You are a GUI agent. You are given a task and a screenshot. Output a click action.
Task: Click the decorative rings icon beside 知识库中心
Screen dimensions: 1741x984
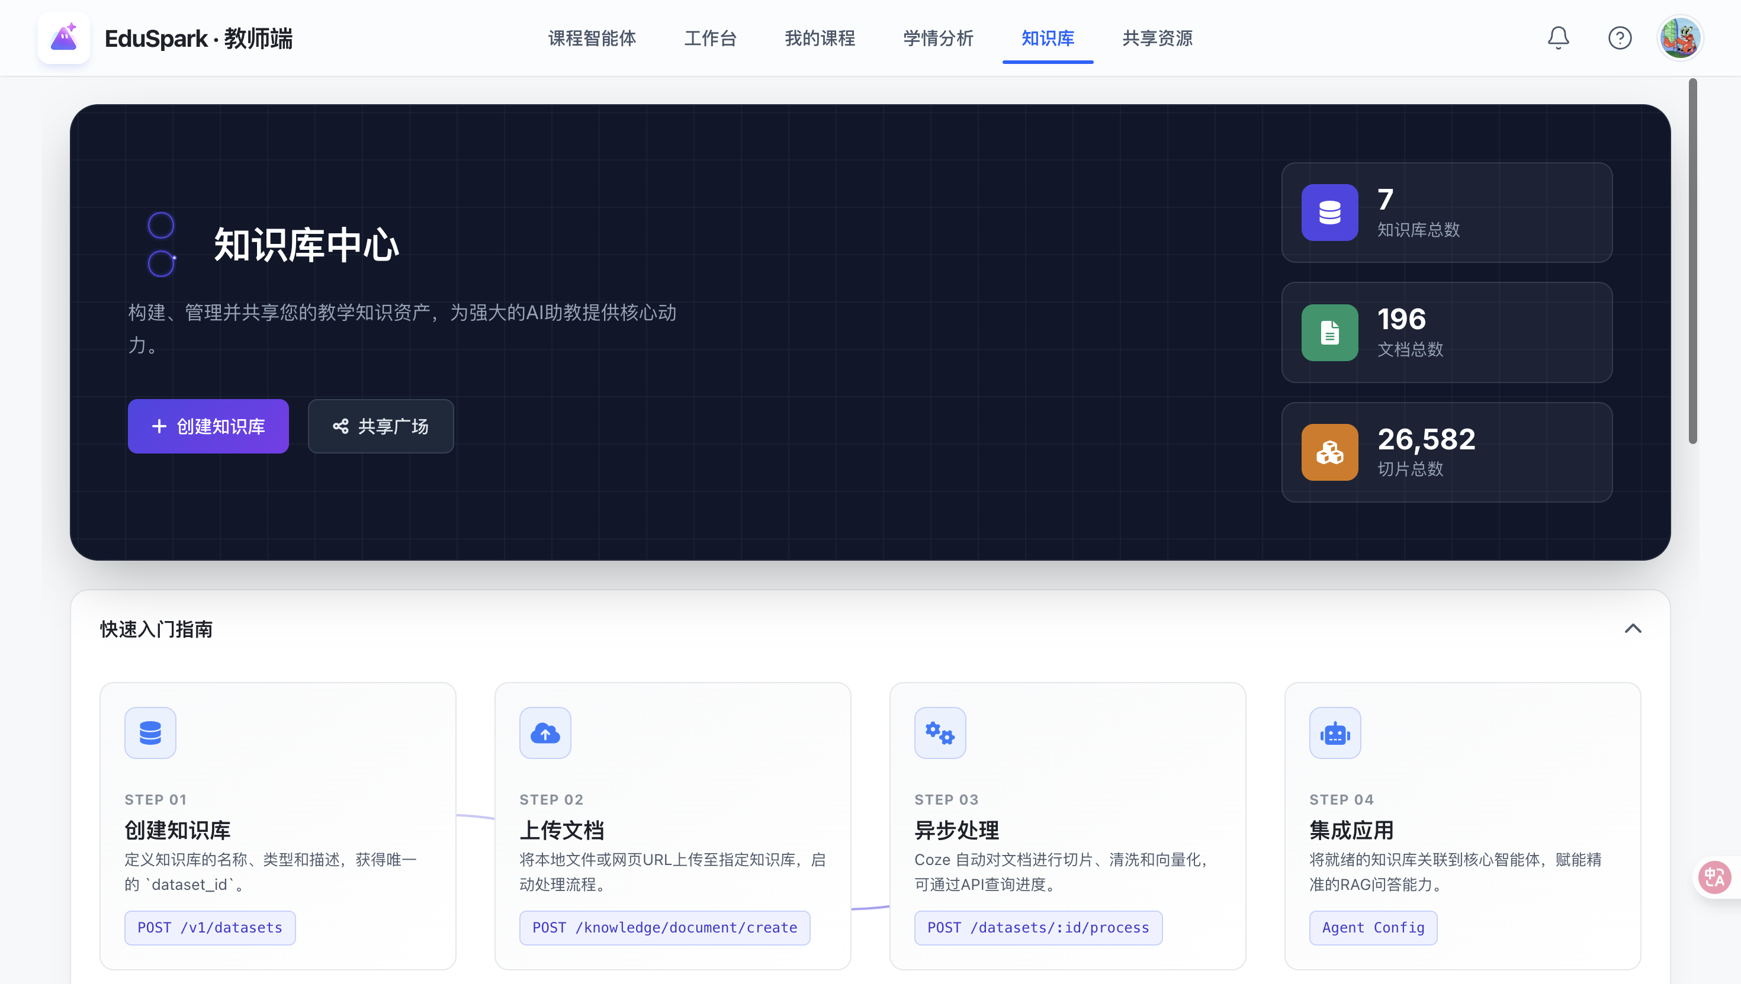[162, 244]
